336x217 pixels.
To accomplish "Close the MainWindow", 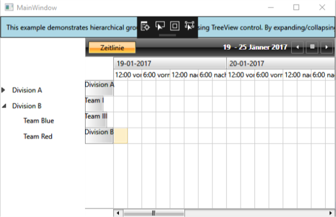I will tap(322, 7).
